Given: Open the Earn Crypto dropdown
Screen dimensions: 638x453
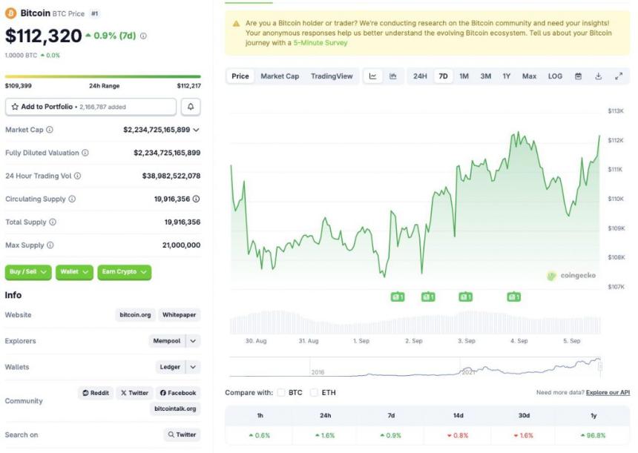Looking at the screenshot, I should 124,272.
